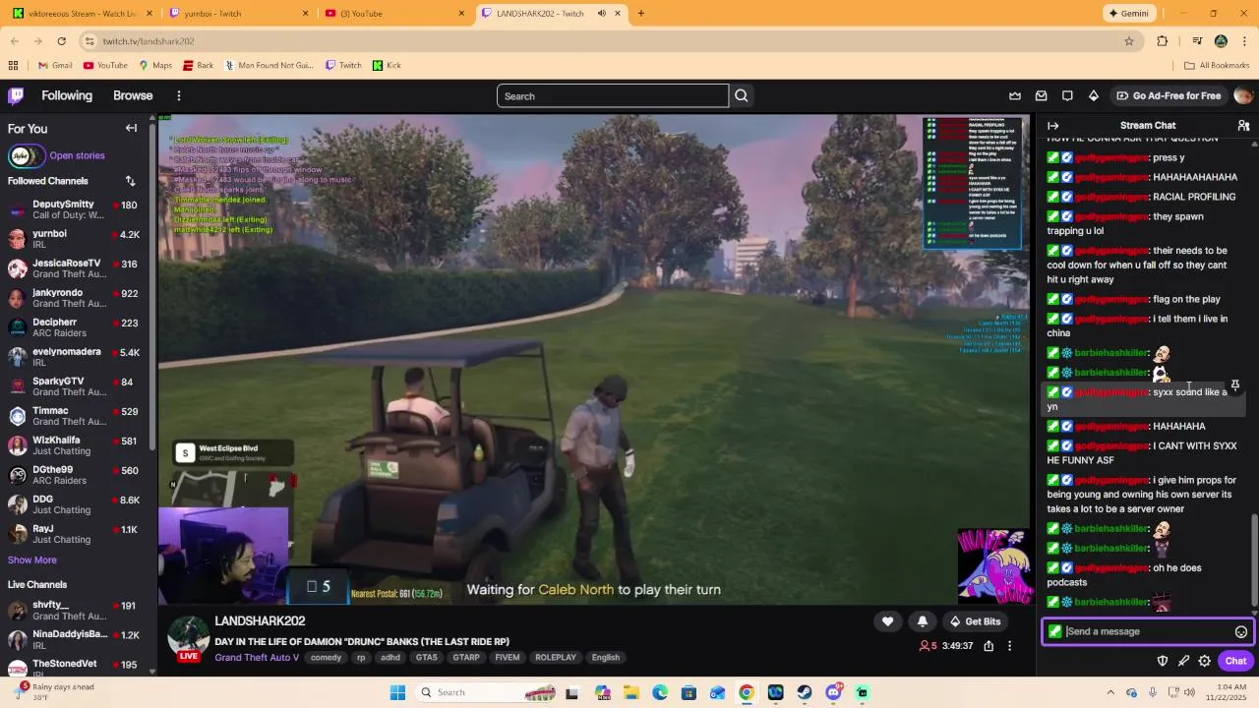This screenshot has height=708, width=1259.
Task: Open browser extensions puzzle icon
Action: (1163, 41)
